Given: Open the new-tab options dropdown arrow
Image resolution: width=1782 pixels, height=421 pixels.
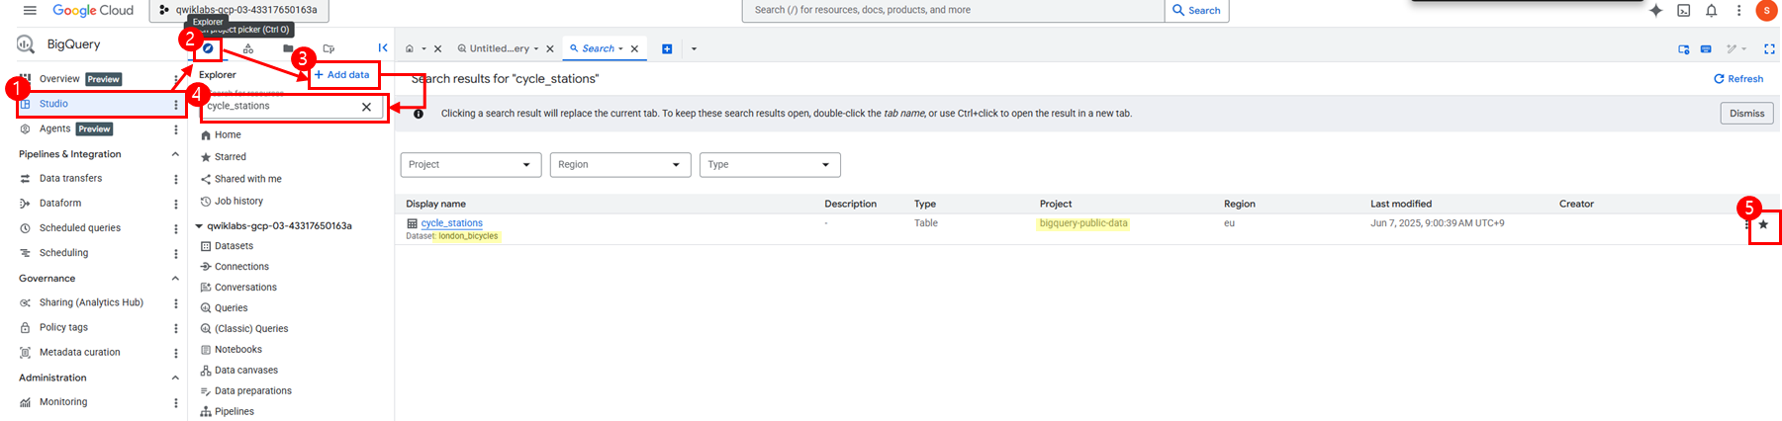Looking at the screenshot, I should 694,48.
